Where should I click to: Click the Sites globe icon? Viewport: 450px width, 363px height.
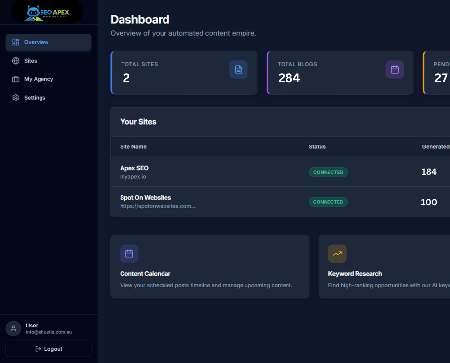[x=16, y=61]
